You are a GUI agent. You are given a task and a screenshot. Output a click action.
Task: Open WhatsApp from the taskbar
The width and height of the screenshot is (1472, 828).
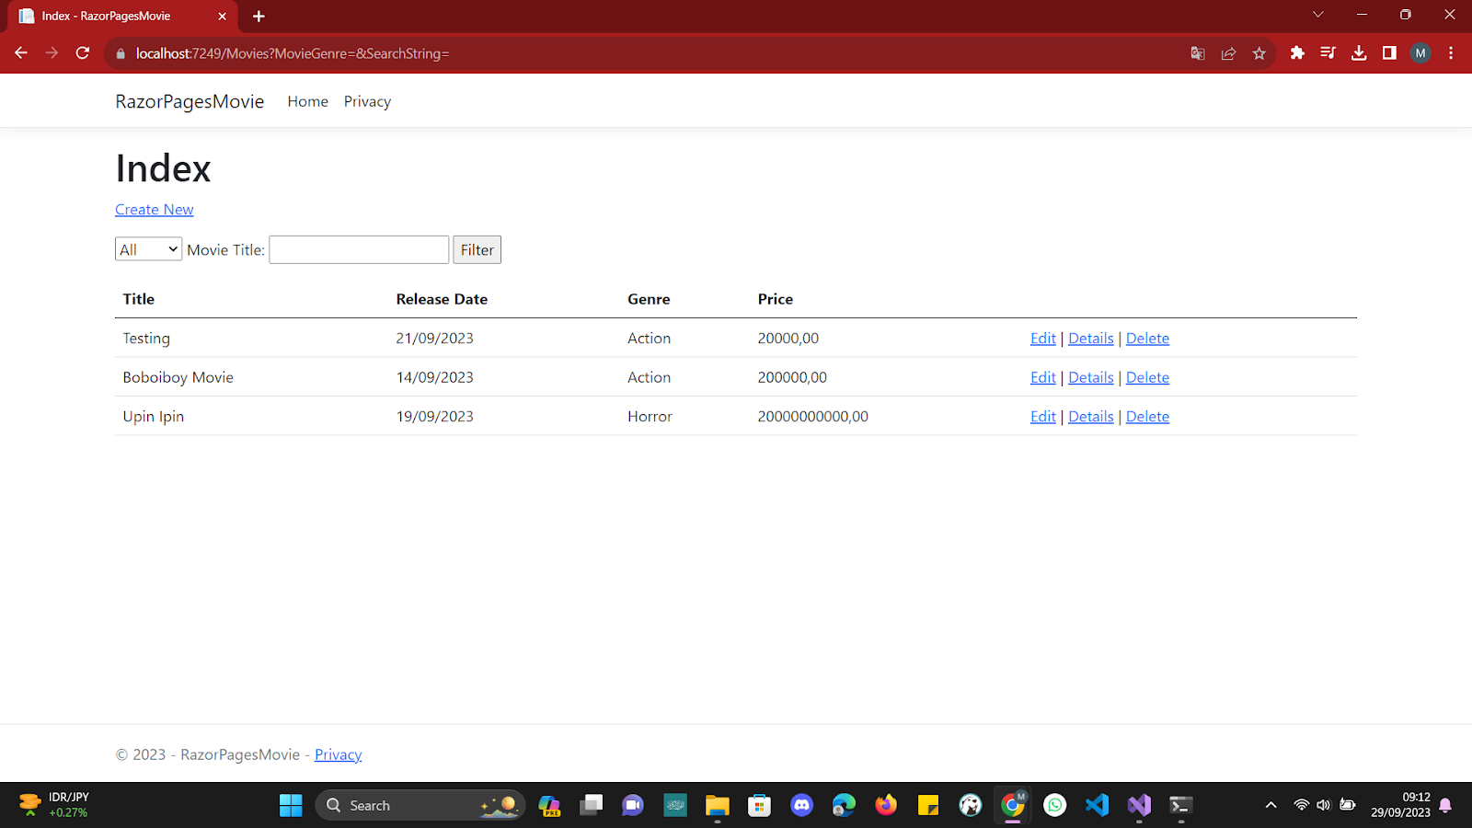(1053, 805)
